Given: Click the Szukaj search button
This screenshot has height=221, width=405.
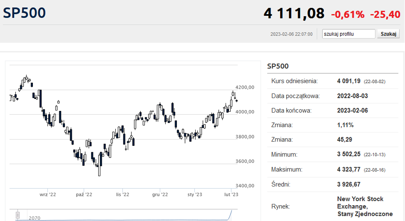Looking at the screenshot, I should coord(388,34).
